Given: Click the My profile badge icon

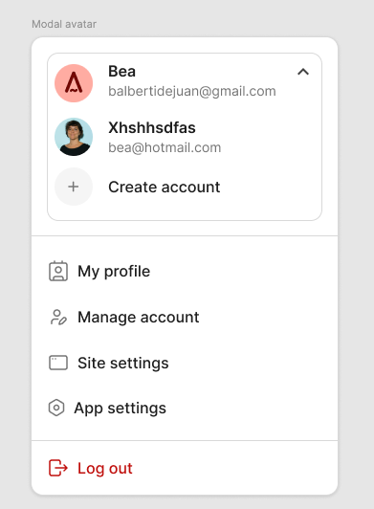Looking at the screenshot, I should (58, 271).
